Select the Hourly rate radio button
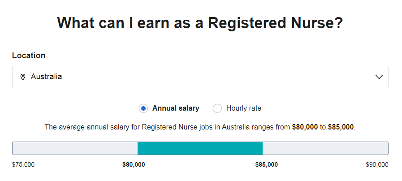 tap(217, 108)
